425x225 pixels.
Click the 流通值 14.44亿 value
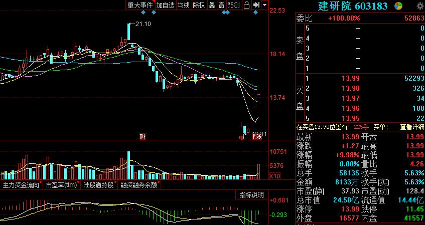point(411,200)
